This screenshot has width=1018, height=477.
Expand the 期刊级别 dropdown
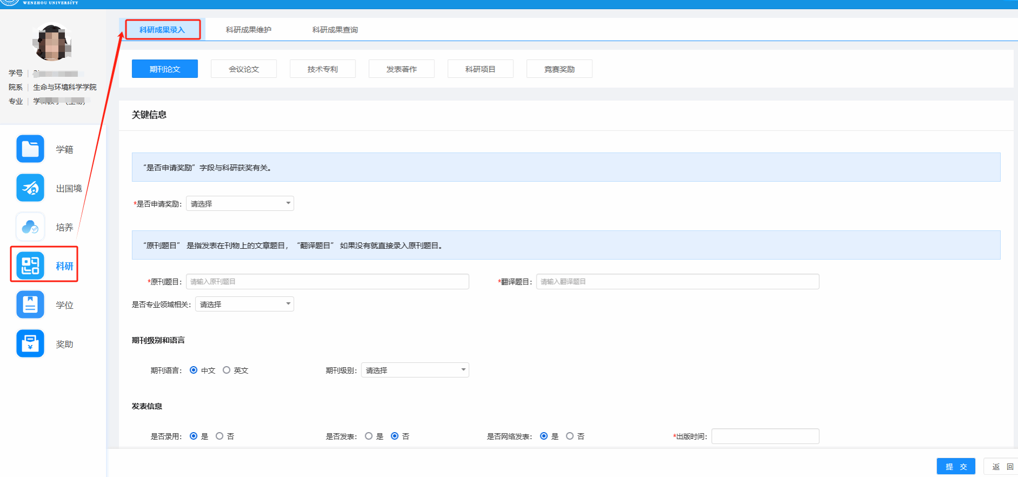click(414, 370)
